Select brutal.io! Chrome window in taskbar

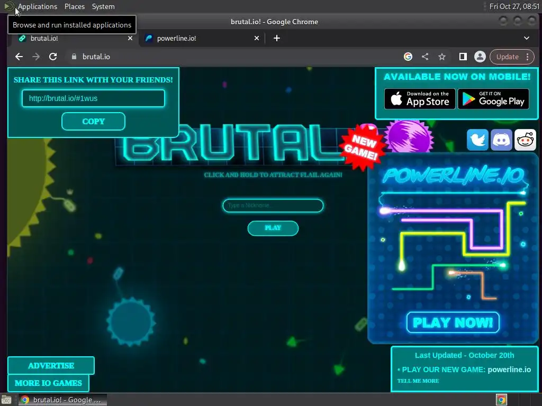tap(62, 400)
